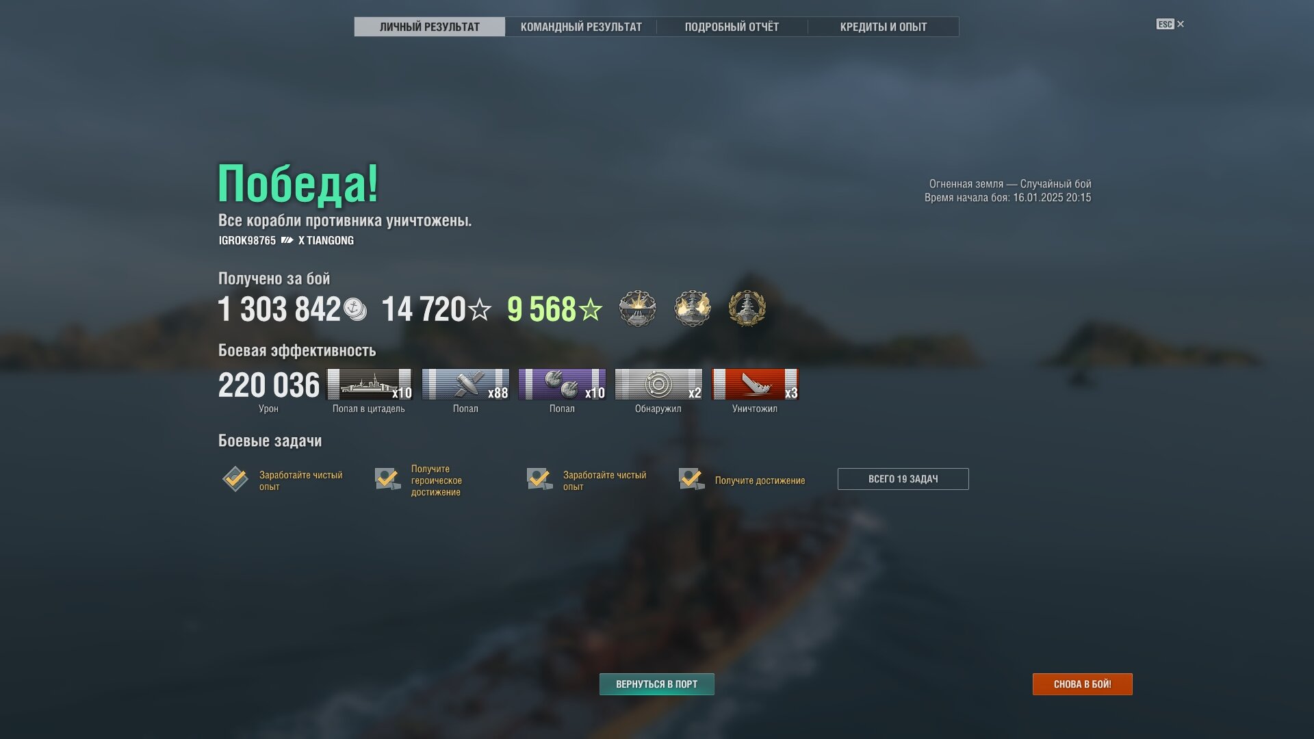Click the heroic achievement task checkmark
Image resolution: width=1314 pixels, height=739 pixels.
(388, 479)
